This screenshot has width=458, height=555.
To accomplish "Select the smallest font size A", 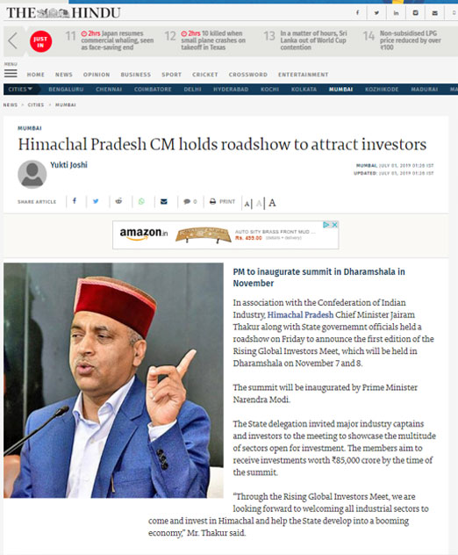I will 247,204.
